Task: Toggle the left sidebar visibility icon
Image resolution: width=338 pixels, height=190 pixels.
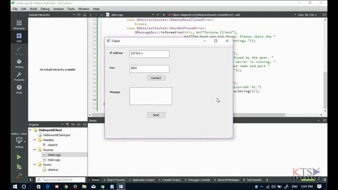Action: click(31, 179)
